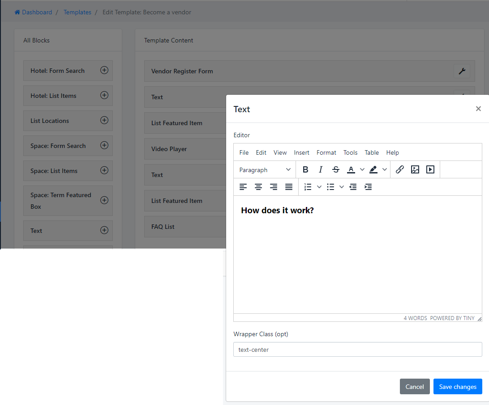Insert a link using the chain icon

400,169
